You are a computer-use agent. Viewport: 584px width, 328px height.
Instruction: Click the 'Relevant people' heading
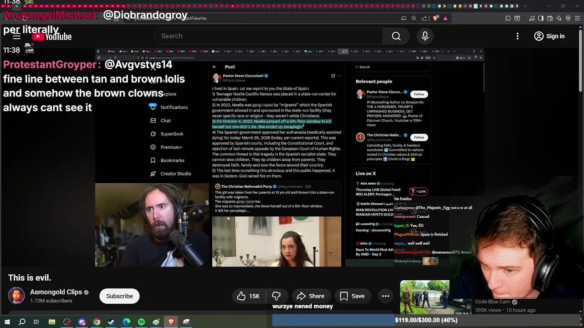pyautogui.click(x=374, y=81)
